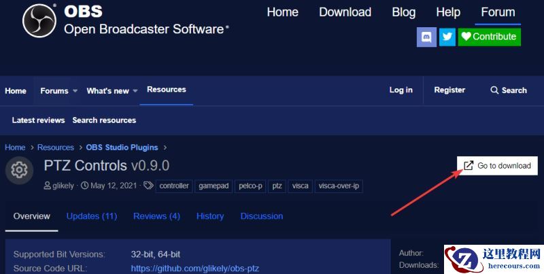Open the Discord server icon
The image size is (544, 274).
point(426,37)
